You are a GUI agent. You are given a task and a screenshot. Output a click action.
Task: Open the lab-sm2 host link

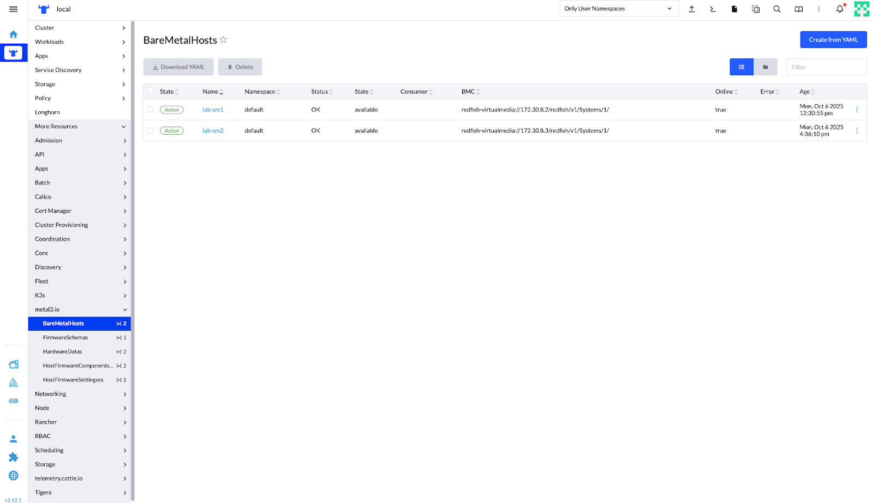pyautogui.click(x=213, y=131)
